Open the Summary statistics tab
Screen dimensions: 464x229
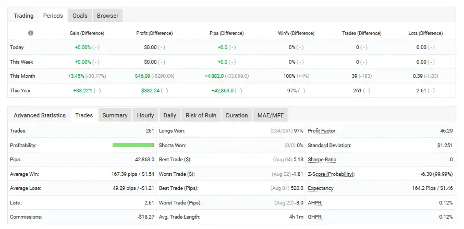[x=115, y=115]
